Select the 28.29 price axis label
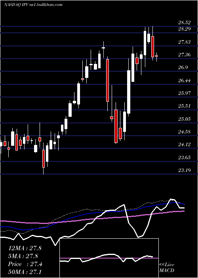 click(185, 29)
